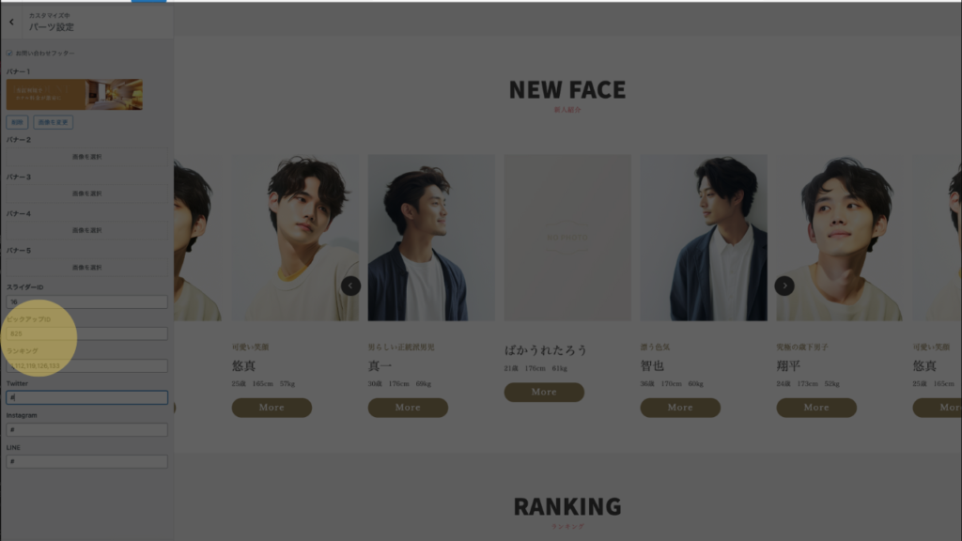Select an image for バナー3
962x541 pixels.
[x=86, y=193]
